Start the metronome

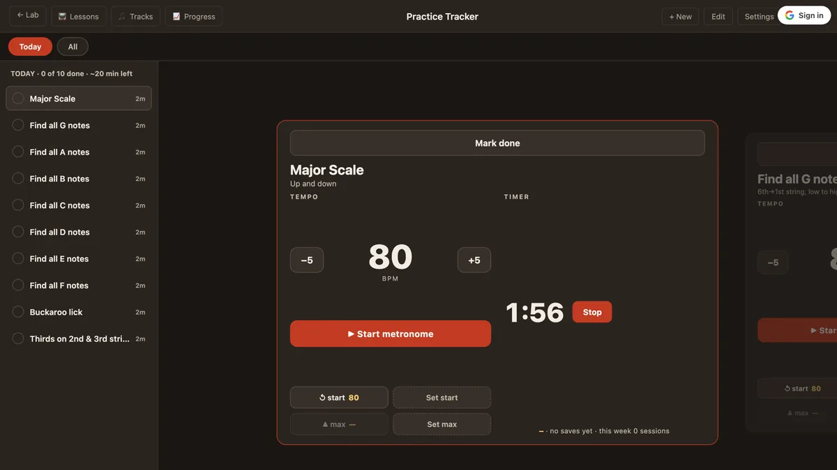[391, 334]
